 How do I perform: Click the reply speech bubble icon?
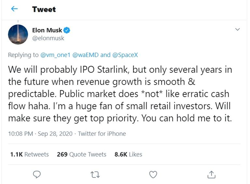tap(37, 175)
